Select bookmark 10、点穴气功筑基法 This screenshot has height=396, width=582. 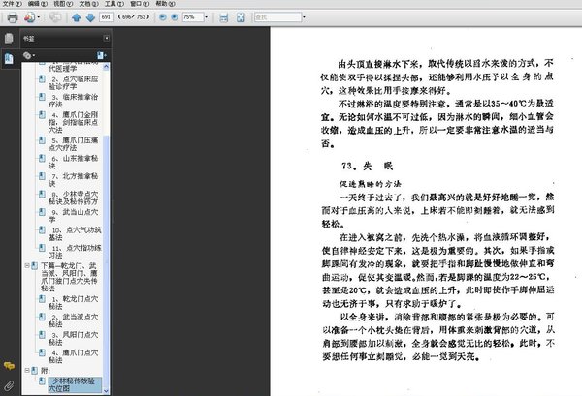(x=75, y=233)
